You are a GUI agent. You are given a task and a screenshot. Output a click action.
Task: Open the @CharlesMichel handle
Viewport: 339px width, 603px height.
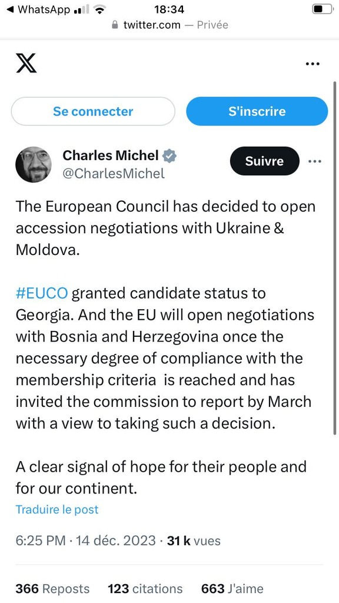pos(114,174)
